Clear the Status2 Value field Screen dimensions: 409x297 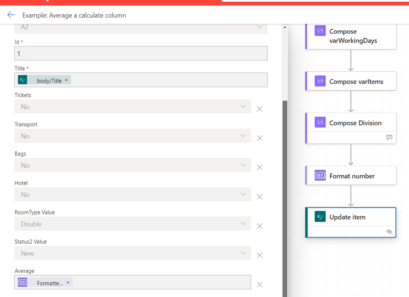(260, 255)
